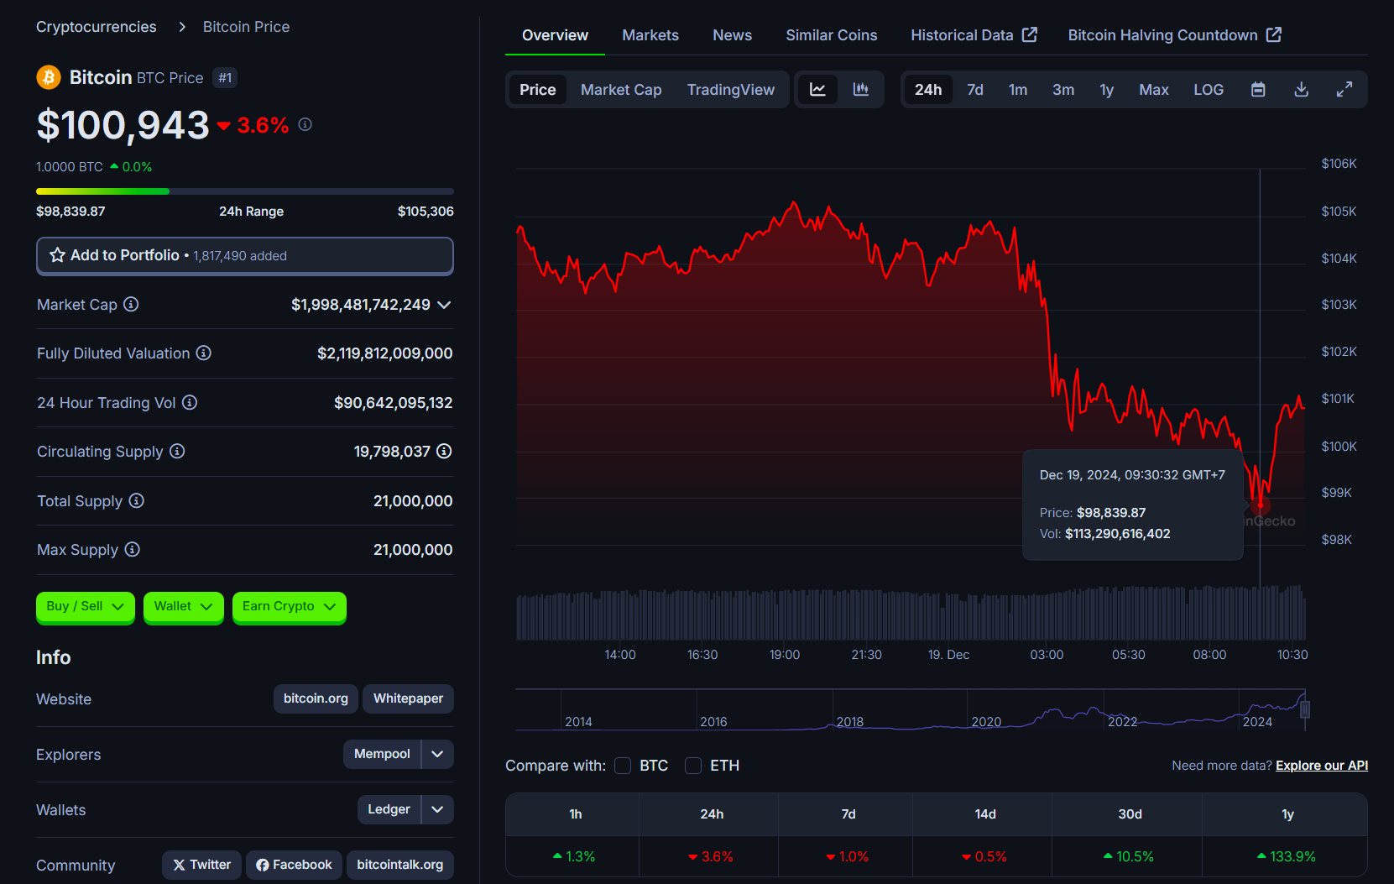This screenshot has width=1394, height=884.
Task: Click the download chart data icon
Action: pos(1301,90)
